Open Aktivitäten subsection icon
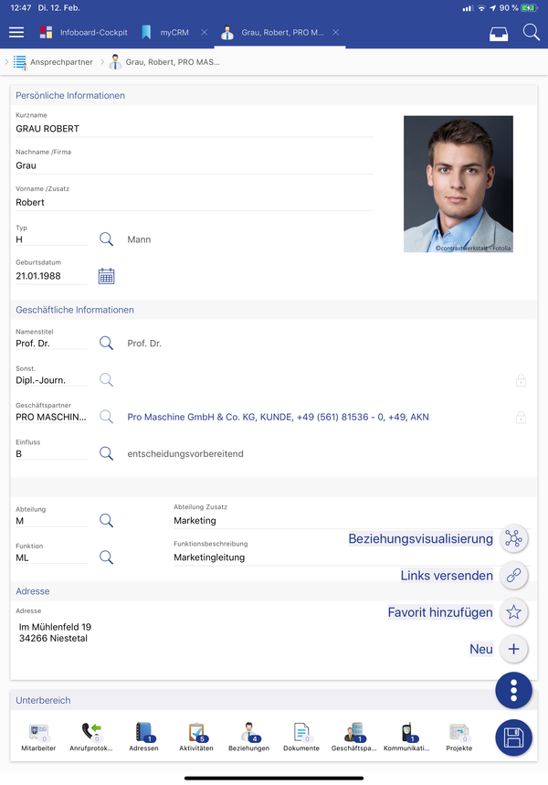The height and width of the screenshot is (785, 548). [x=196, y=736]
